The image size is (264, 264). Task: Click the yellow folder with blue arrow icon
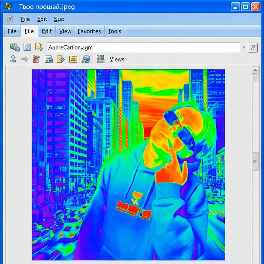(x=61, y=59)
